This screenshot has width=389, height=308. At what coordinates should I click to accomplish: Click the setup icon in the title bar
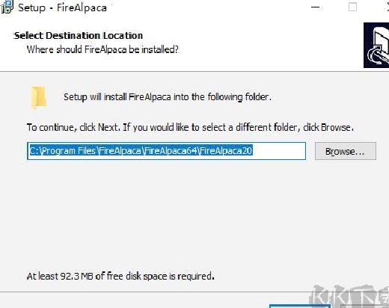[x=7, y=7]
